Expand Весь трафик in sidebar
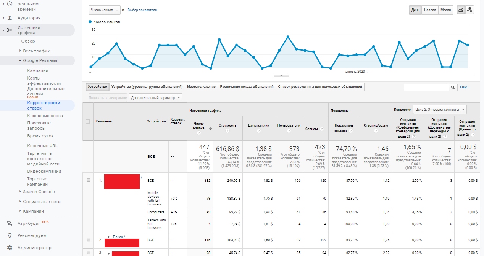 point(20,51)
